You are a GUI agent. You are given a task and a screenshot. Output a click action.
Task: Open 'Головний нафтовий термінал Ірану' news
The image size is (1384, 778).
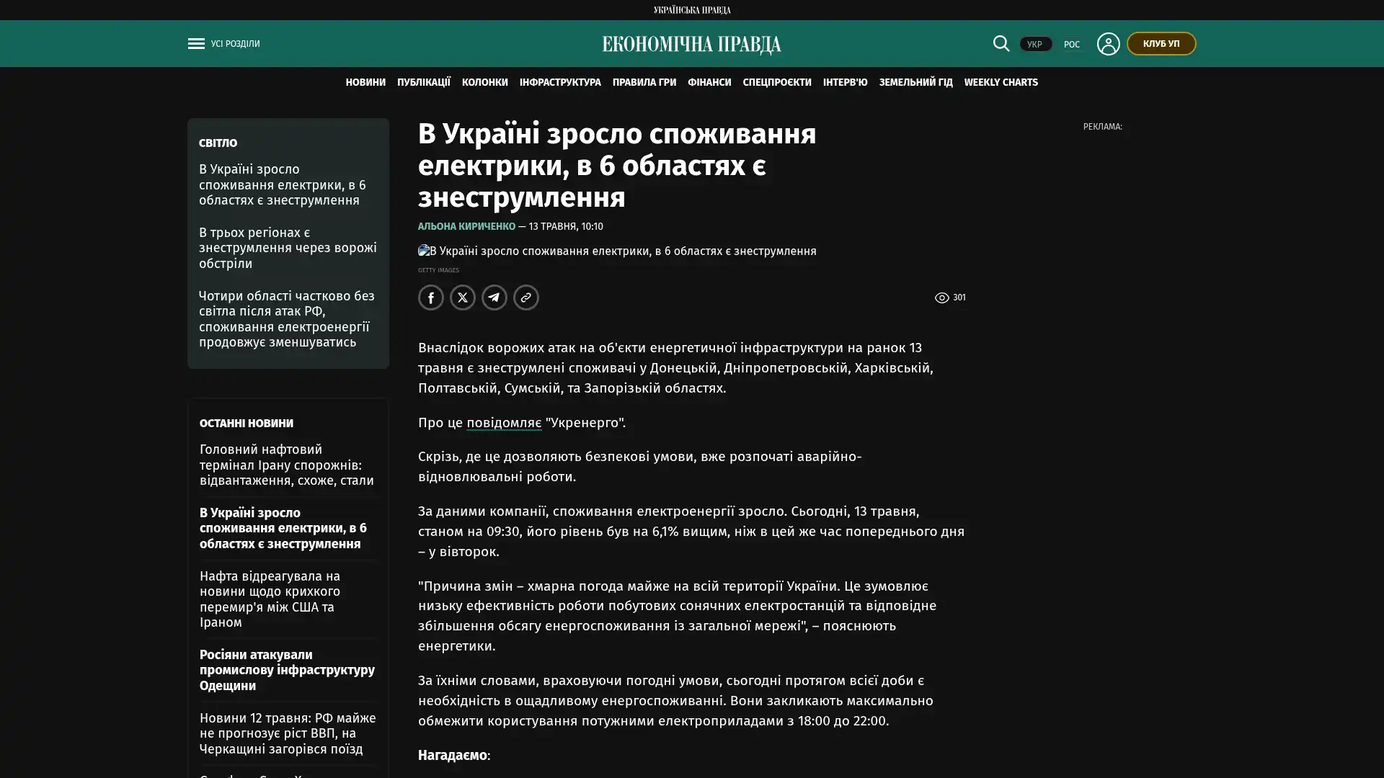287,465
